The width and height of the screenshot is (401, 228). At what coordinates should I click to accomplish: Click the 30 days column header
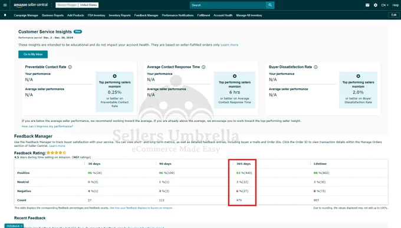(94, 164)
